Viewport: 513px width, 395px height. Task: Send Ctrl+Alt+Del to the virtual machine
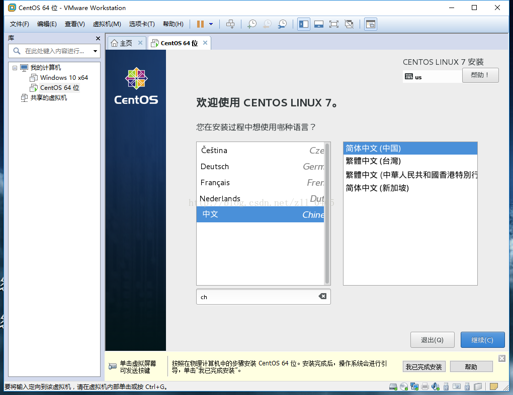point(230,24)
